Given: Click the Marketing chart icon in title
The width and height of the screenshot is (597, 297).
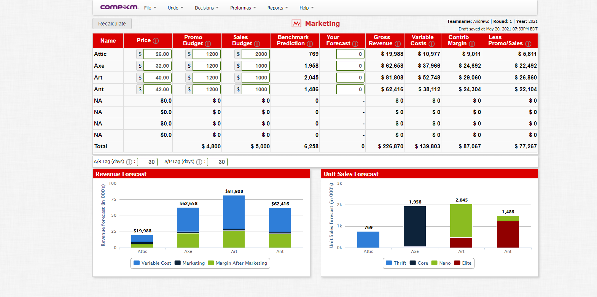Looking at the screenshot, I should [x=296, y=24].
